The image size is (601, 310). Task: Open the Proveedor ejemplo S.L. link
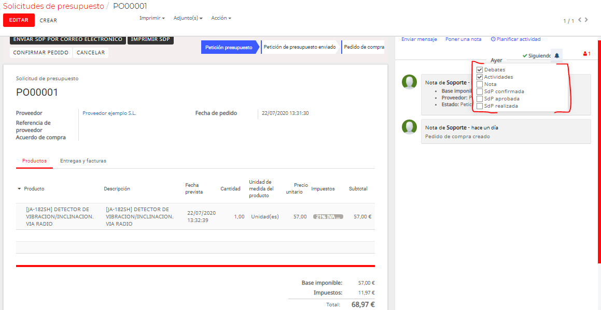point(109,113)
